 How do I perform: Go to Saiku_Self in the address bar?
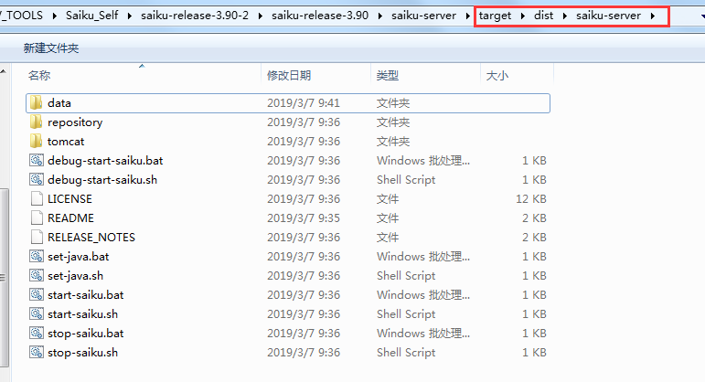[x=91, y=16]
